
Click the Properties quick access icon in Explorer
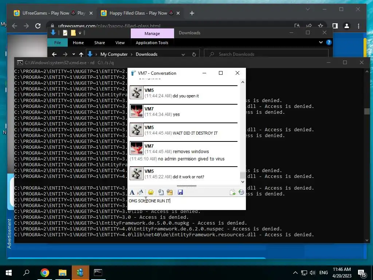65,33
